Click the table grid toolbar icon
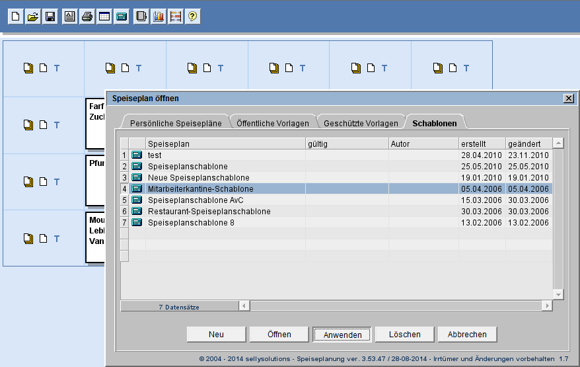The image size is (580, 367). [104, 17]
